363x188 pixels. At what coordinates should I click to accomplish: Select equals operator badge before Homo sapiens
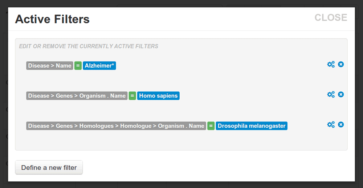click(x=132, y=96)
